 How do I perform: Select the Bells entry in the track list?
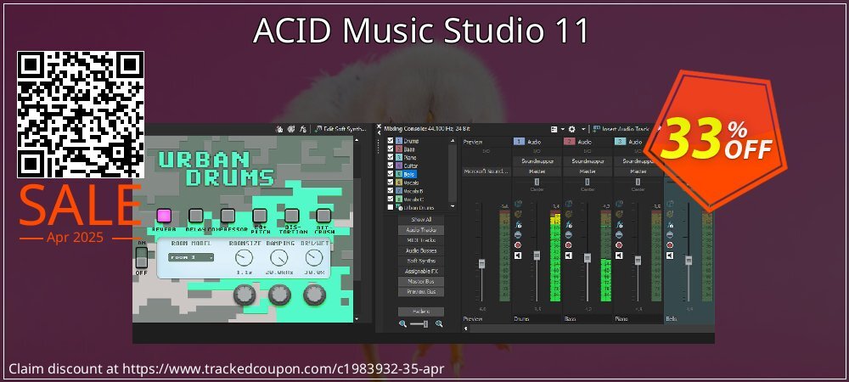(410, 174)
